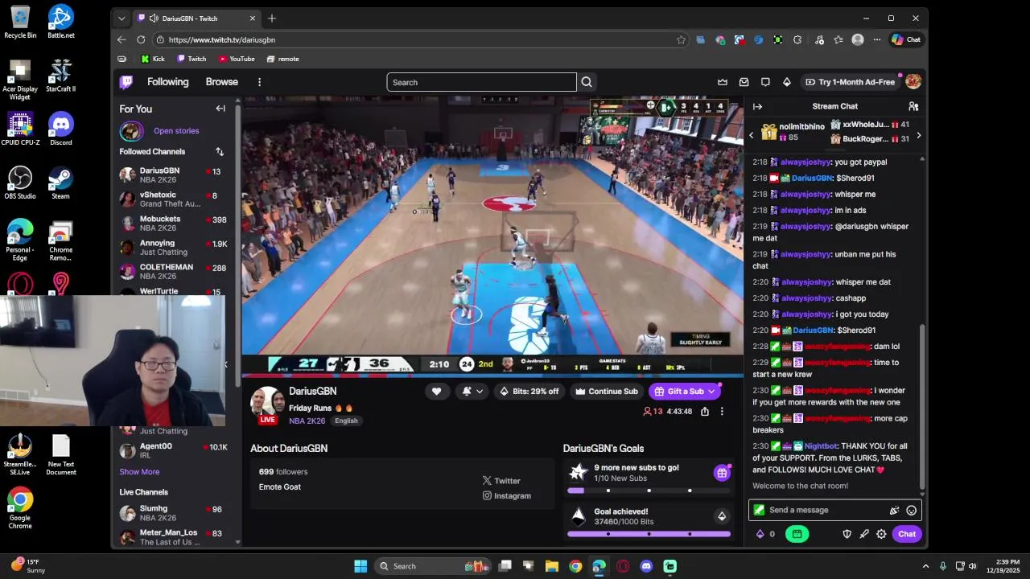Click Open stories link
This screenshot has height=579, width=1030.
[x=176, y=131]
